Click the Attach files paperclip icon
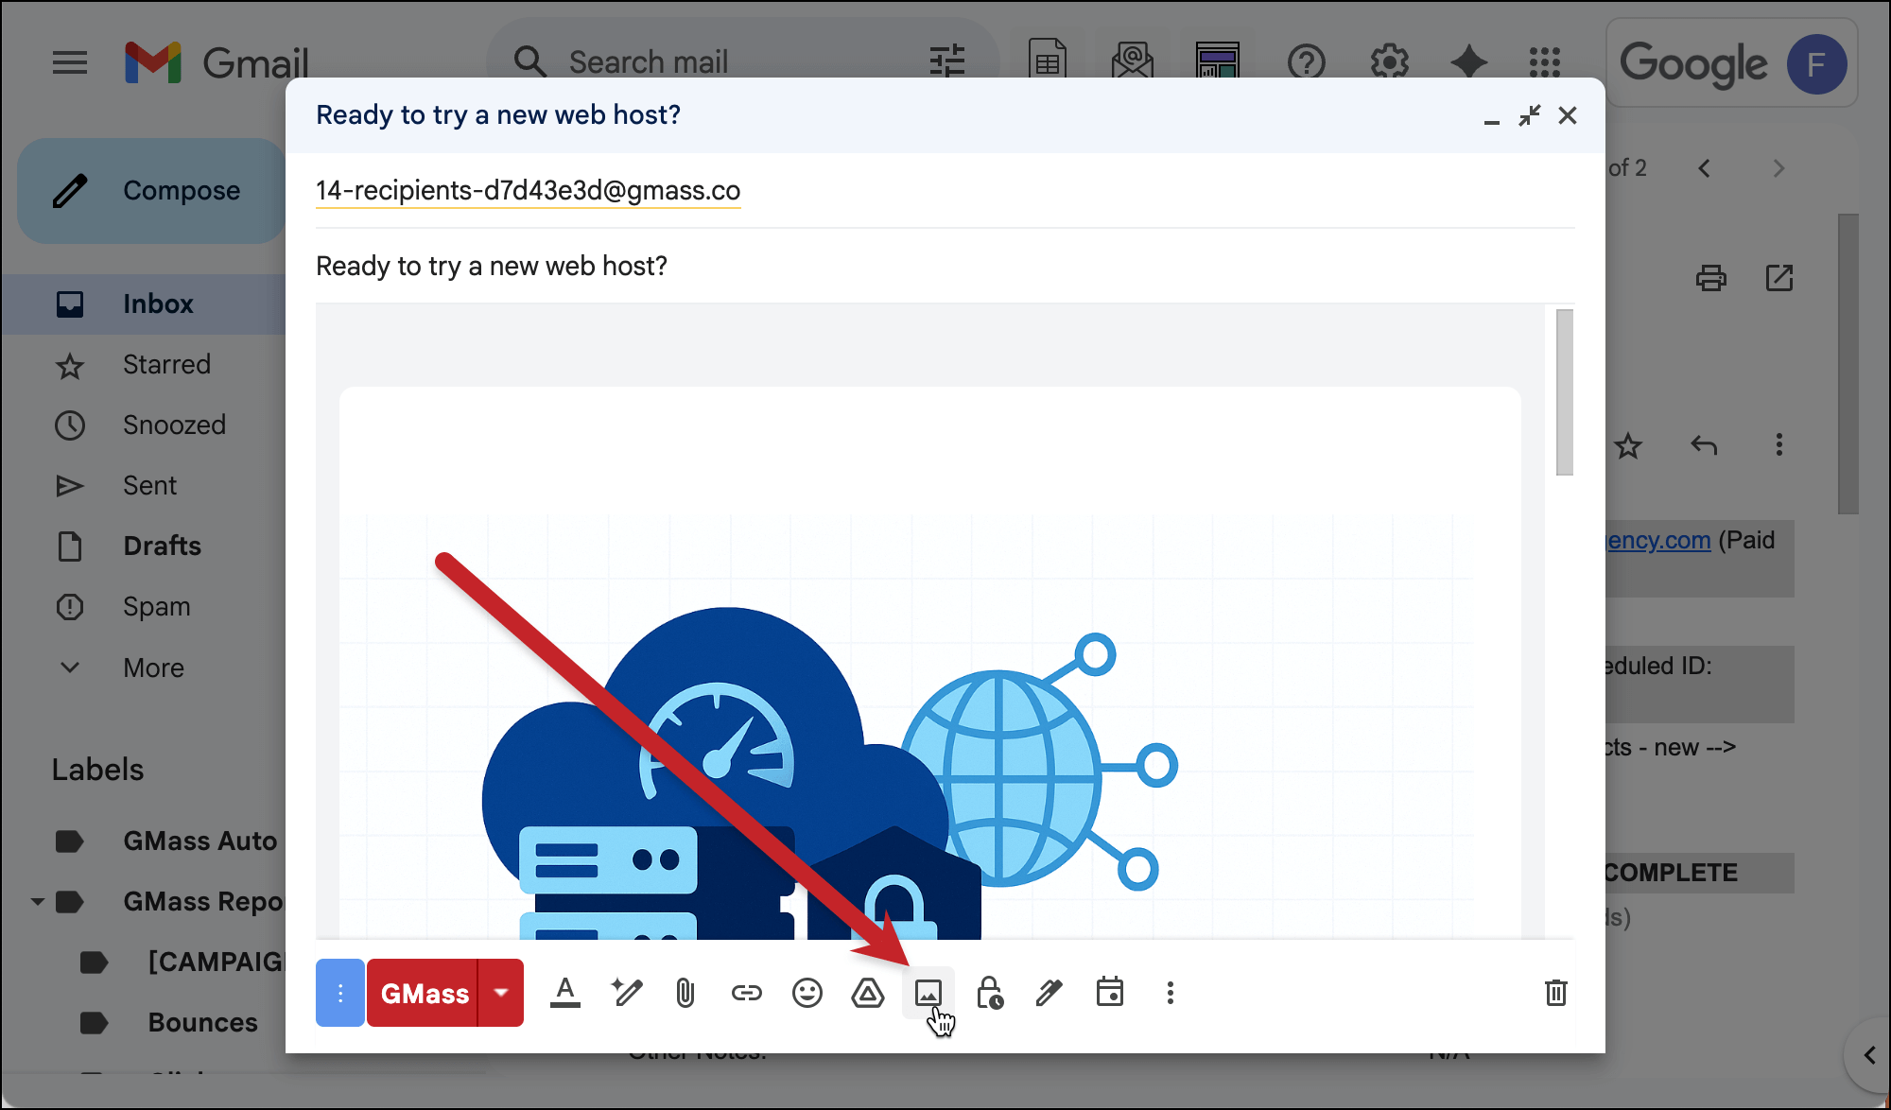The width and height of the screenshot is (1891, 1110). [x=685, y=993]
